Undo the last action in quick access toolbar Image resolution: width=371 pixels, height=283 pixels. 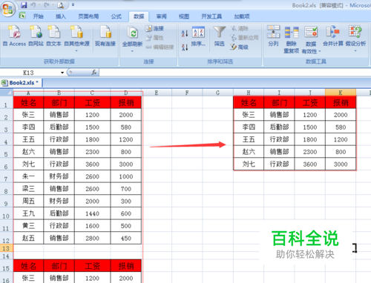tap(33, 5)
